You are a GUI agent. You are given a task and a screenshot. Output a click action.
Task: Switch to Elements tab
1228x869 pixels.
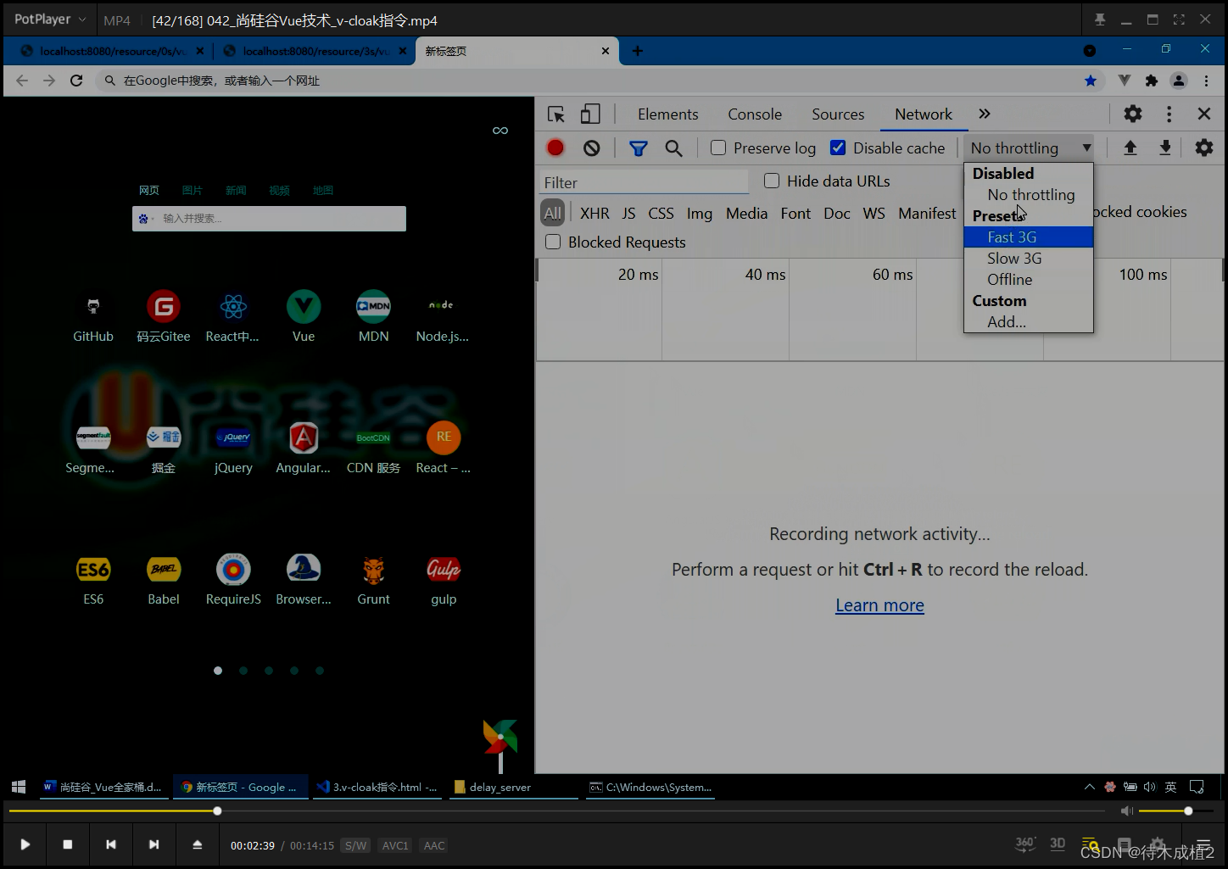tap(668, 114)
